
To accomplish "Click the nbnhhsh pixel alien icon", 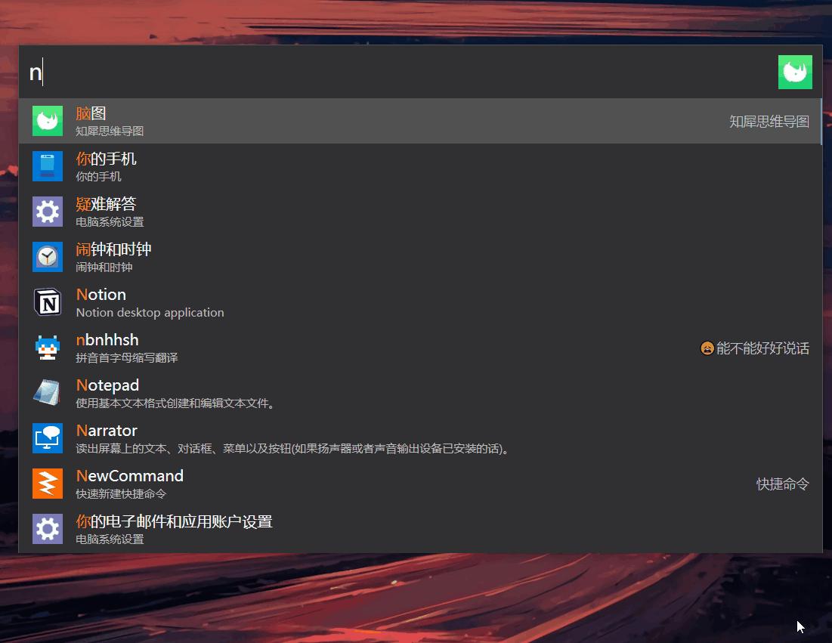I will tap(47, 348).
